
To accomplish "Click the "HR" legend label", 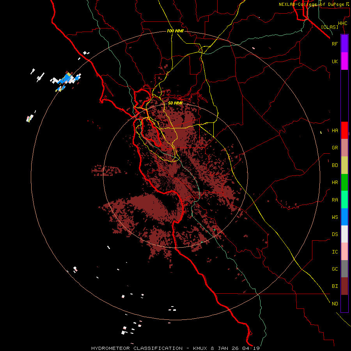I will (335, 183).
